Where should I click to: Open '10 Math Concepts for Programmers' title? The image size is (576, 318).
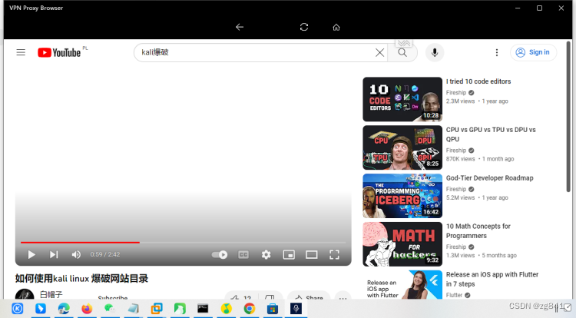point(478,231)
